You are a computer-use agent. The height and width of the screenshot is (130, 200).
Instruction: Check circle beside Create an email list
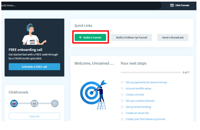coord(122,113)
